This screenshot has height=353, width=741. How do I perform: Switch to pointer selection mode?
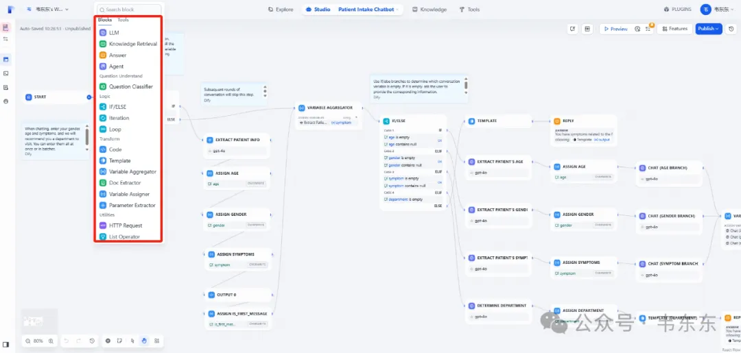coord(132,341)
